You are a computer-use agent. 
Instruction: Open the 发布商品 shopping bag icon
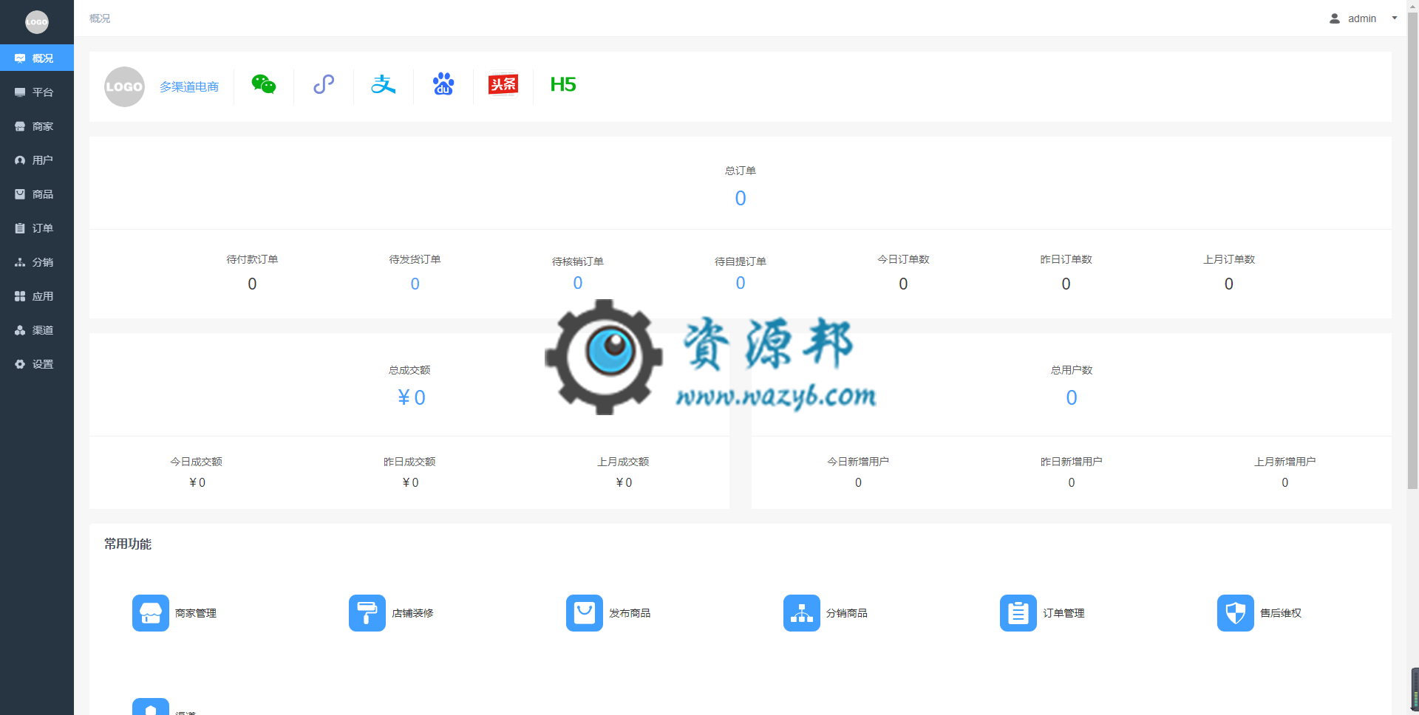[x=585, y=613]
